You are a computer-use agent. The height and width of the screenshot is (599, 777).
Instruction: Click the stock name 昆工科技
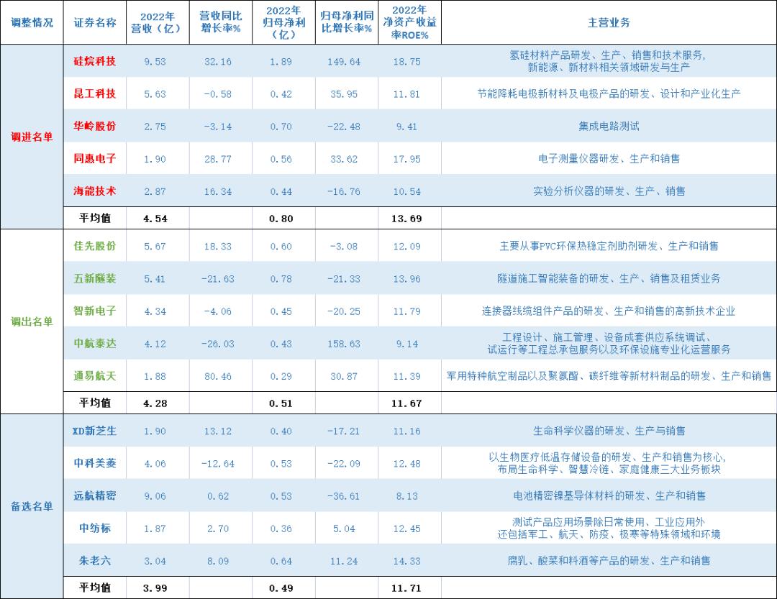95,93
